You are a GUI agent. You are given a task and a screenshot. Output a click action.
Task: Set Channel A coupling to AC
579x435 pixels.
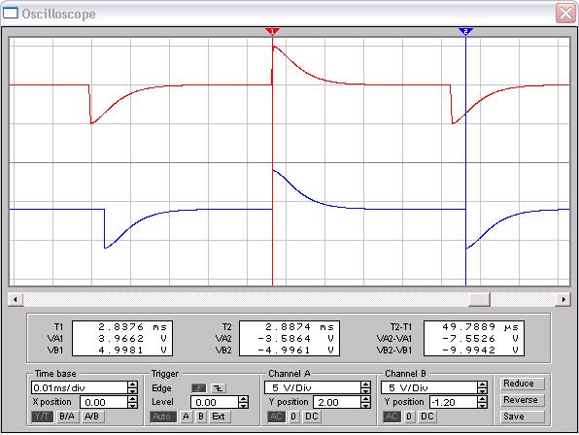pyautogui.click(x=276, y=417)
